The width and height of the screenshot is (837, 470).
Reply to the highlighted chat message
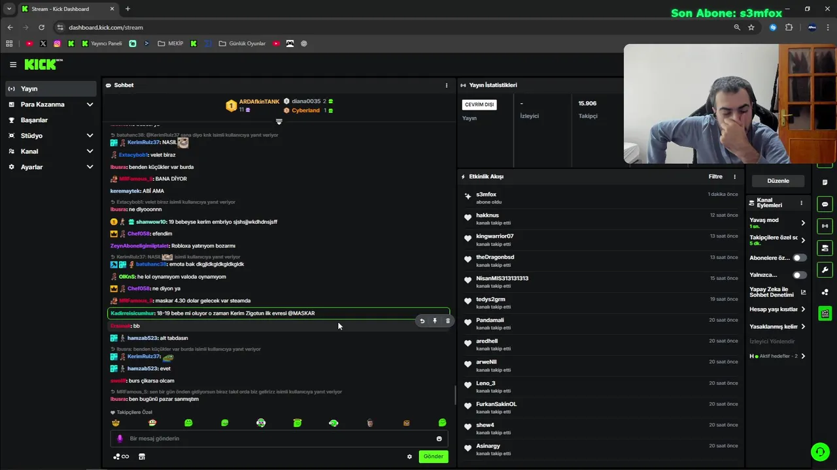(x=422, y=321)
